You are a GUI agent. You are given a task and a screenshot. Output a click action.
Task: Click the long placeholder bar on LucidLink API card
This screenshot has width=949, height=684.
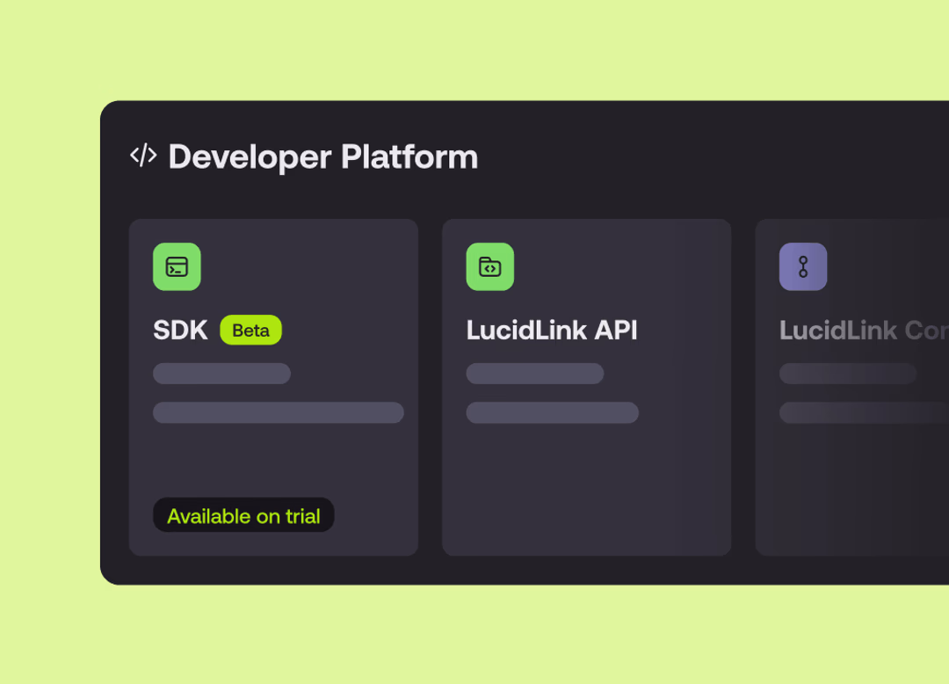coord(552,412)
